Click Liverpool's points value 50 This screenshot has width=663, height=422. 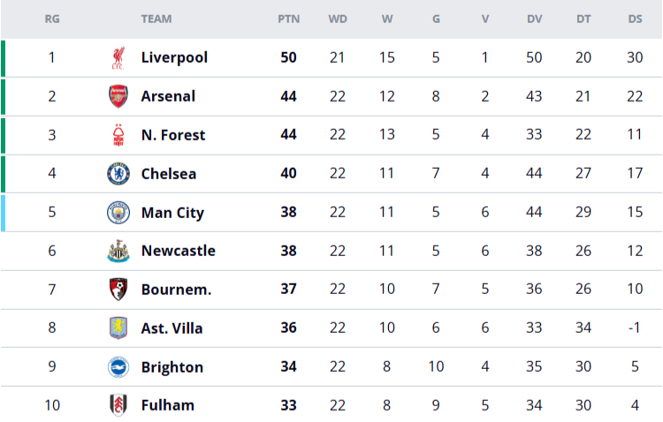point(288,57)
